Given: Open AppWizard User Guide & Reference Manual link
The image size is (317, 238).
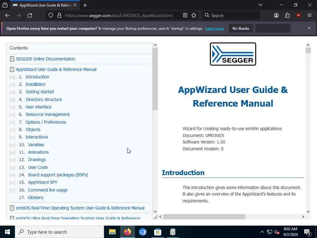Looking at the screenshot, I should click(56, 69).
